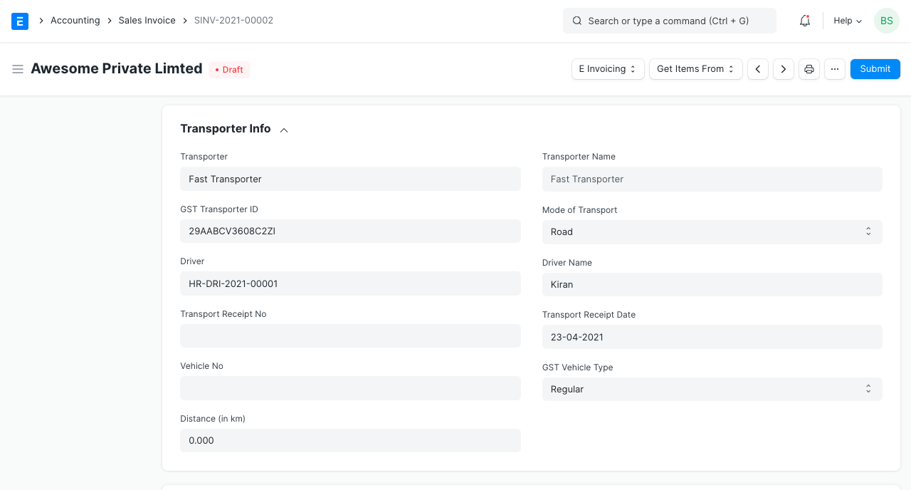Navigate to the next invoice arrow
This screenshot has width=911, height=490.
pyautogui.click(x=783, y=69)
